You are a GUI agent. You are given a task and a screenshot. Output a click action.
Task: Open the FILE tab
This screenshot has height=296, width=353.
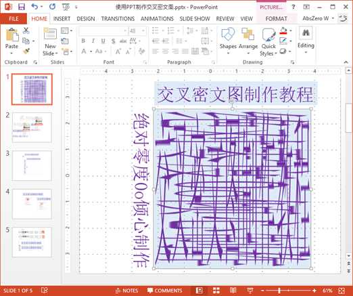tap(14, 19)
